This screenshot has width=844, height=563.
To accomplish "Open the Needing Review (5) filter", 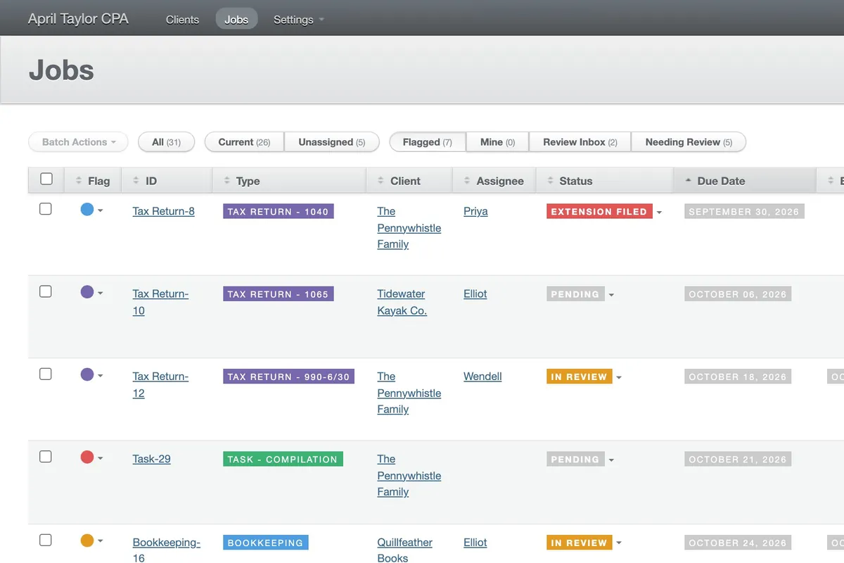I will tap(689, 142).
